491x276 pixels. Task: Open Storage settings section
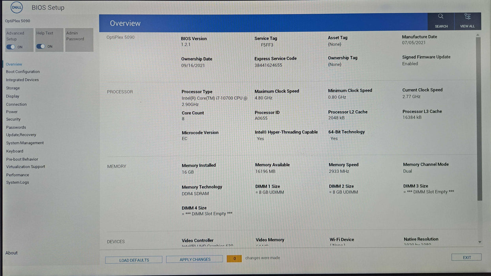[x=13, y=88]
